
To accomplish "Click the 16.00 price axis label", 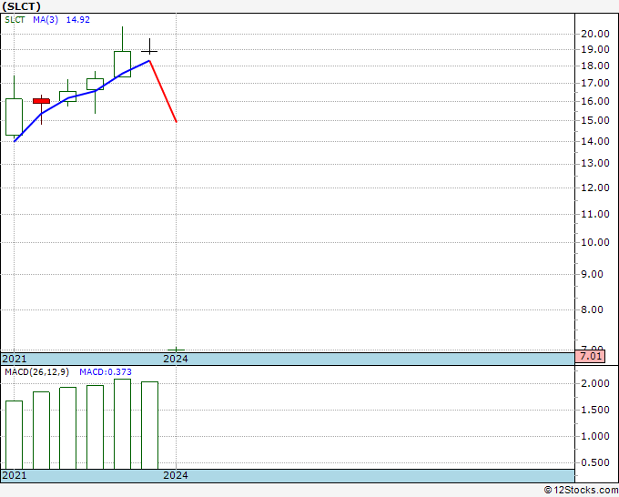I will pos(595,101).
